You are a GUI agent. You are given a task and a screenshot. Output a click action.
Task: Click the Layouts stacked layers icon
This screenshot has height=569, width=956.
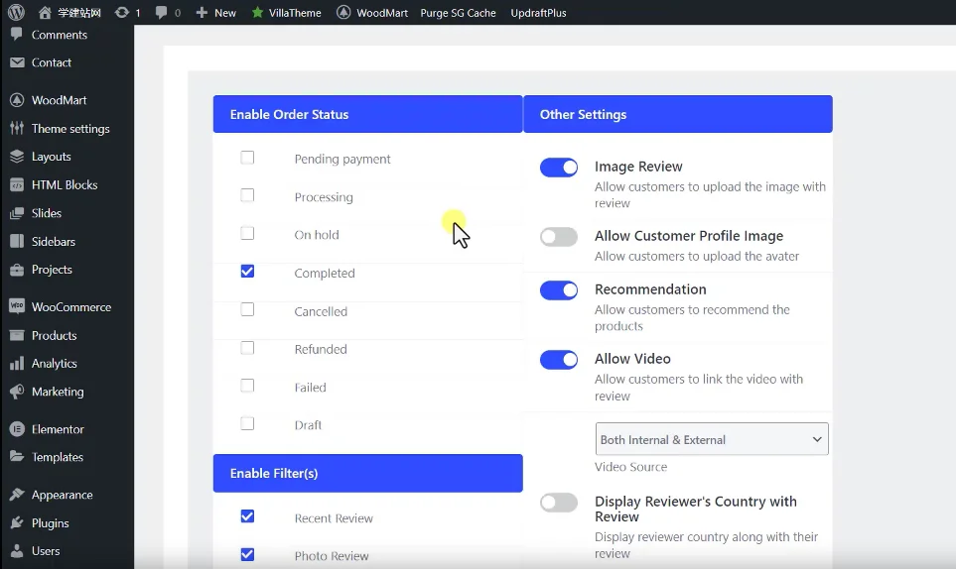(17, 157)
